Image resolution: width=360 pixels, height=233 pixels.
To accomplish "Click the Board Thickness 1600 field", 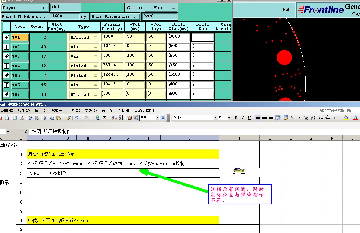I will click(65, 16).
